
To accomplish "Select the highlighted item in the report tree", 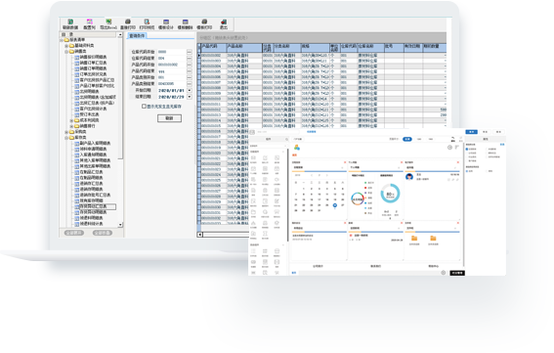I will click(95, 206).
